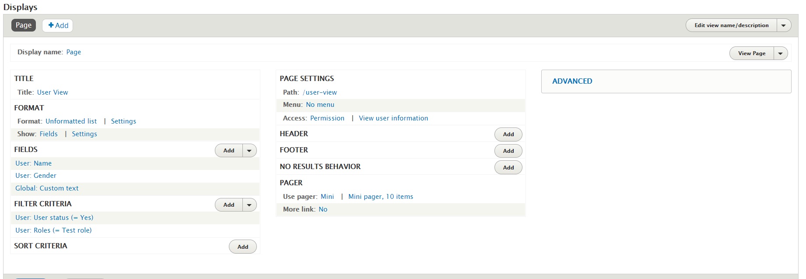Expand the View Page dropdown arrow

pyautogui.click(x=780, y=53)
